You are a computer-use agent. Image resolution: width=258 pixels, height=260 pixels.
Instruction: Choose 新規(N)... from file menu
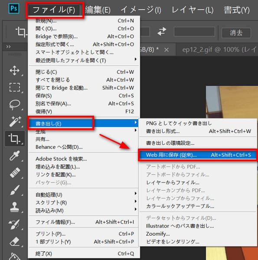point(85,20)
